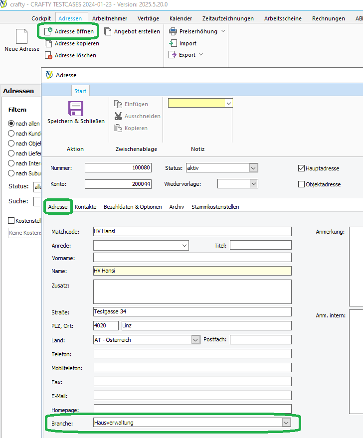Open the Arbeitsscheine tab
This screenshot has height=438, width=363.
[283, 18]
